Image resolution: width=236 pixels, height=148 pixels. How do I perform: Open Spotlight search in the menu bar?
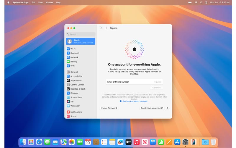click(x=201, y=2)
